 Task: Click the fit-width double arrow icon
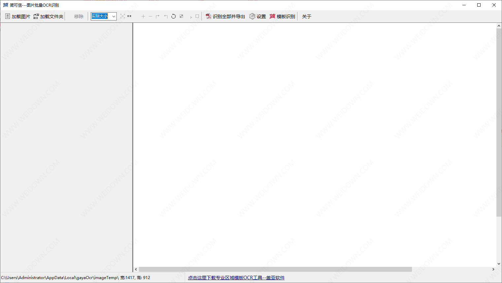tap(129, 16)
